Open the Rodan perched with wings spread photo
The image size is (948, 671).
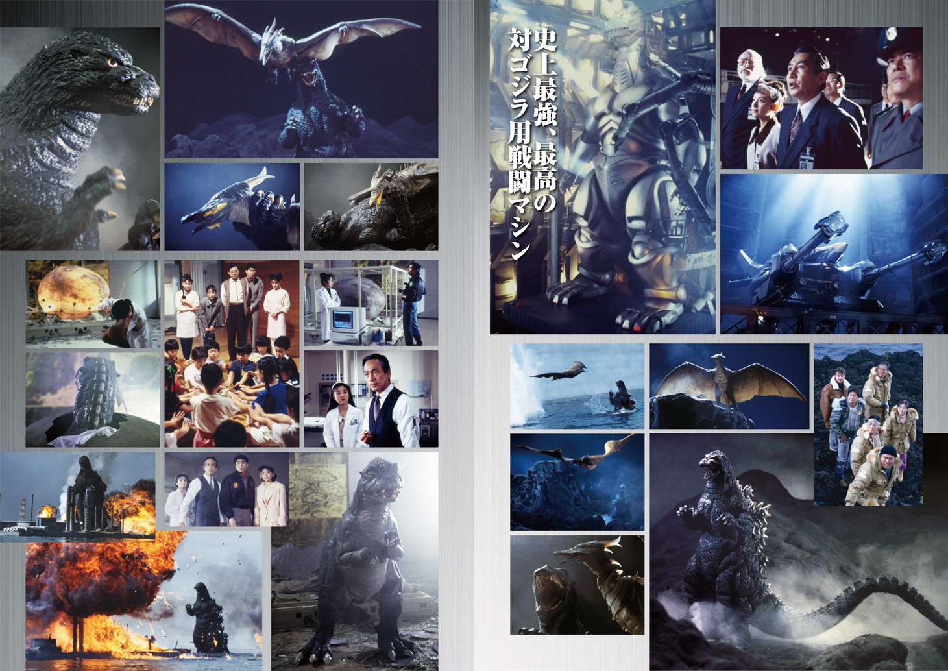pos(729,386)
